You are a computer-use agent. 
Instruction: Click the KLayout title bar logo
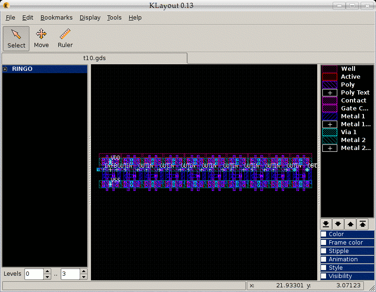6,6
